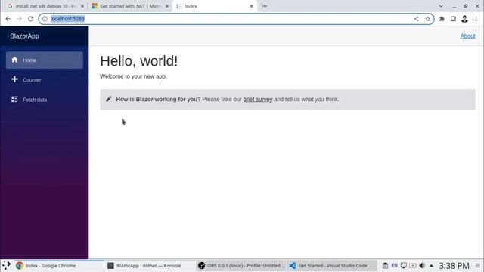Screen dimensions: 484x272
Task: Open a new tab with the plus button
Action: pos(265,6)
